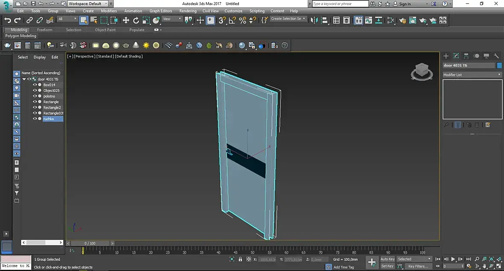The height and width of the screenshot is (271, 504).
Task: Select the Move tool in main toolbar
Action: [x=126, y=20]
